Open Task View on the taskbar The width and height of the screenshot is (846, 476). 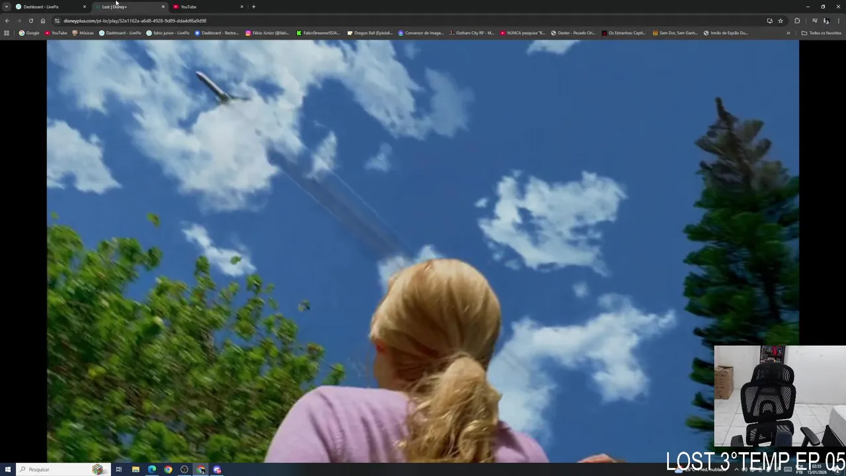[119, 469]
